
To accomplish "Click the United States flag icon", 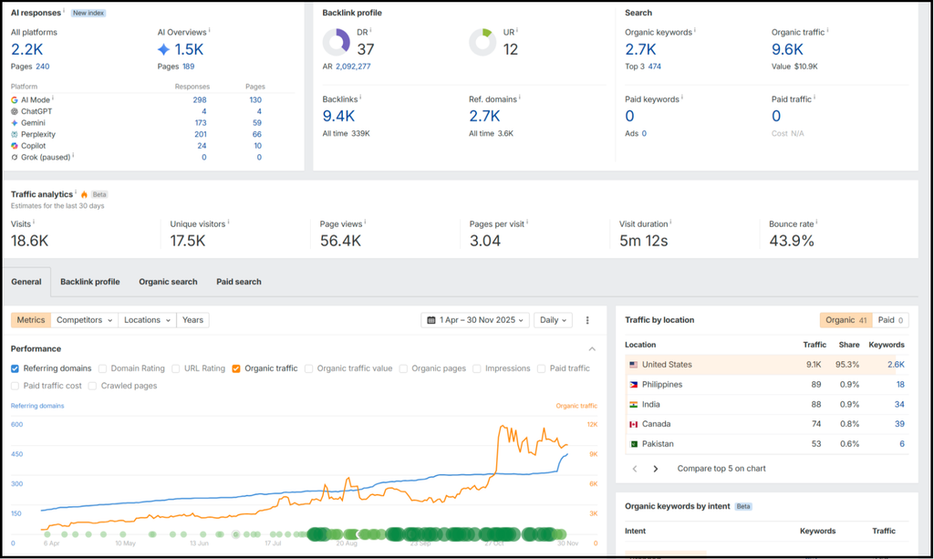I will pyautogui.click(x=633, y=365).
